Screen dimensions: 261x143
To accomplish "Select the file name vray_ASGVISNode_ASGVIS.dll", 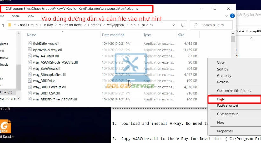I will click(55, 62).
